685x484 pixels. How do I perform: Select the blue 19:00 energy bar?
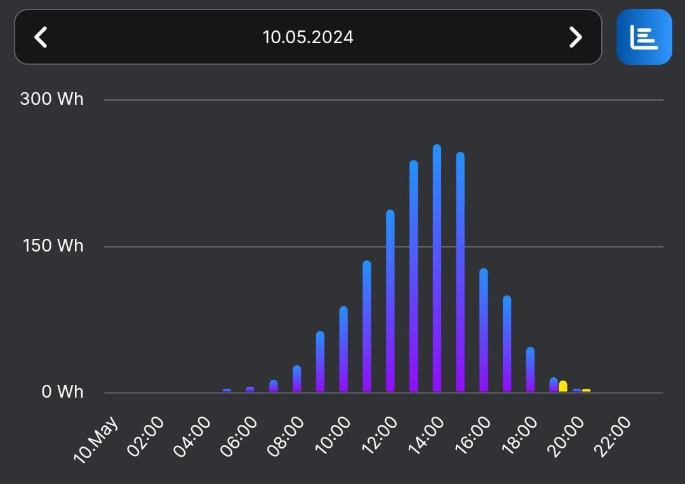[554, 385]
